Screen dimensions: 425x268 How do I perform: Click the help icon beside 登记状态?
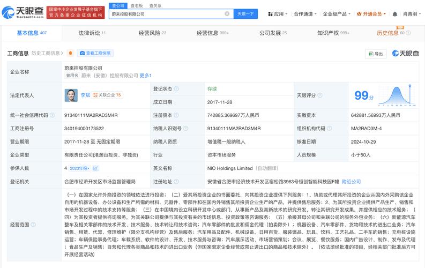point(176,89)
